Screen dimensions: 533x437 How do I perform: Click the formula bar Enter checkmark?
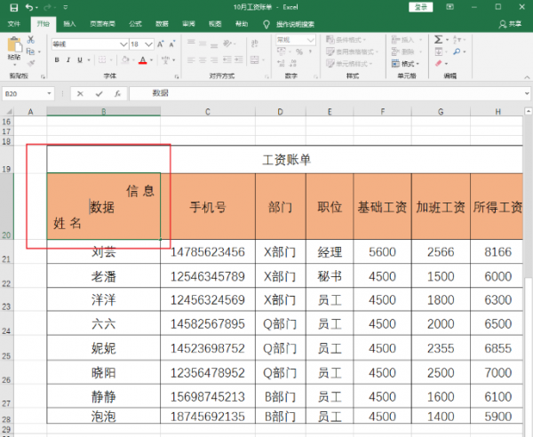coord(99,94)
